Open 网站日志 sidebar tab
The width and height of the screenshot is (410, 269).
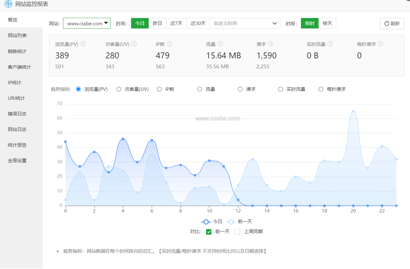click(x=21, y=129)
